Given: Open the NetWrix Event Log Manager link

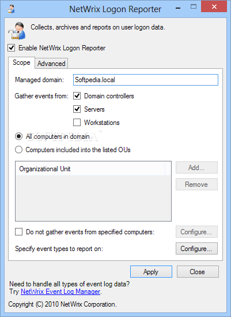Looking at the screenshot, I should click(60, 292).
